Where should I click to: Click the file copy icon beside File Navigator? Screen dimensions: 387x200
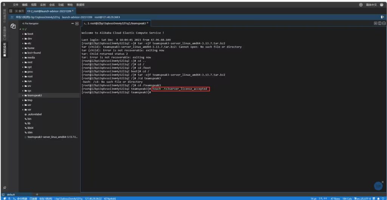[13, 26]
